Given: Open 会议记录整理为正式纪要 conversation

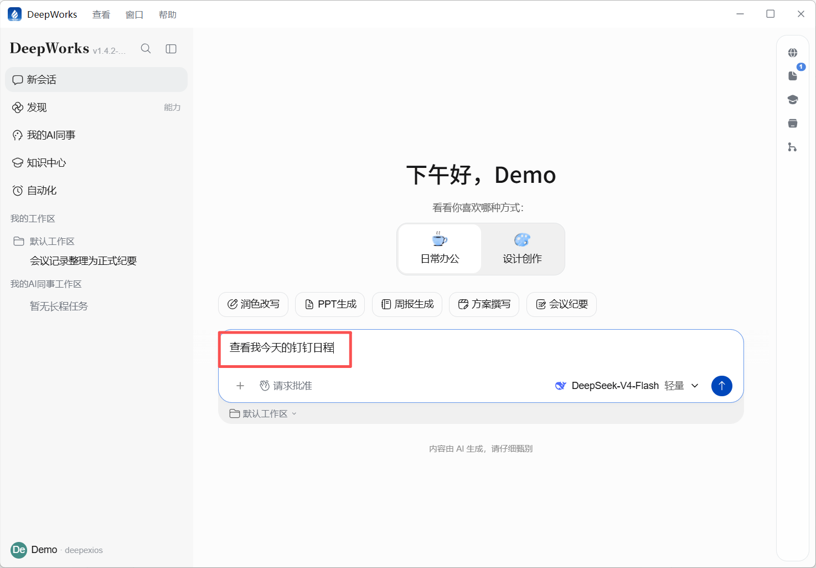Looking at the screenshot, I should click(84, 261).
